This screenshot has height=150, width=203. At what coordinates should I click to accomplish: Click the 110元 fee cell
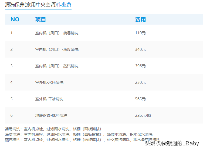(140, 33)
